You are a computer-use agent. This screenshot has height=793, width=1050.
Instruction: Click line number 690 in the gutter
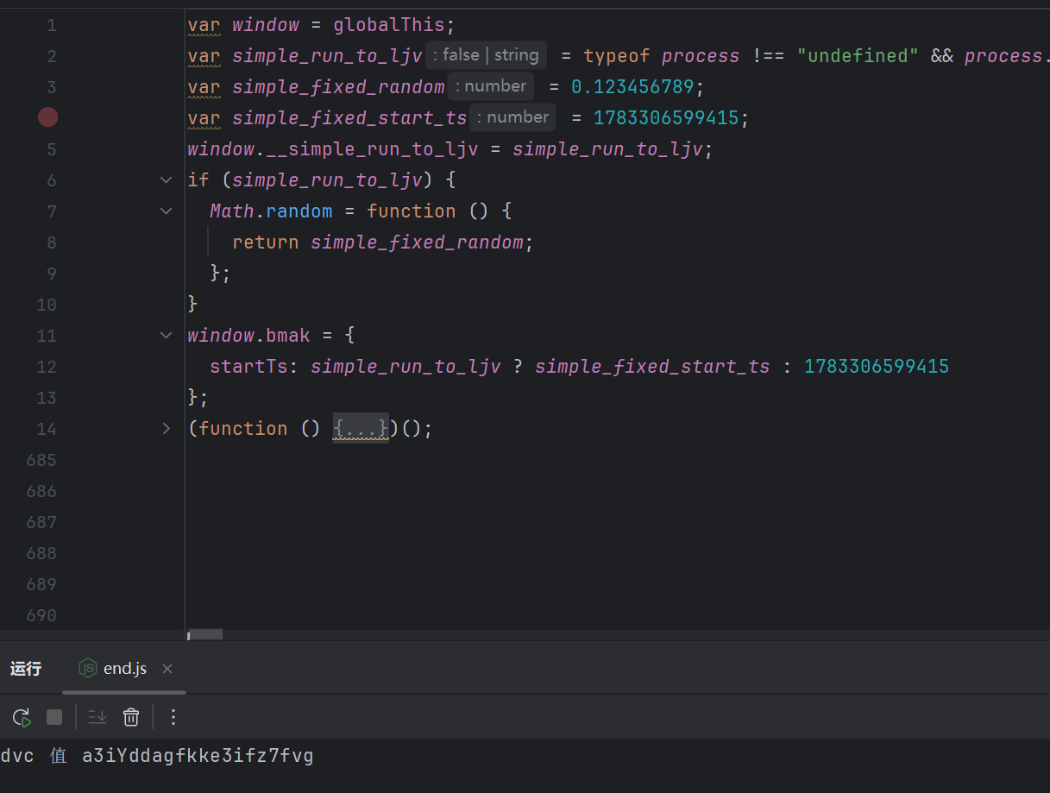coord(41,615)
